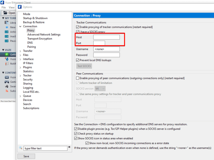Uncheck Prevent local DNS lookups
Viewport: 214px width, 160px height.
[x=78, y=60]
